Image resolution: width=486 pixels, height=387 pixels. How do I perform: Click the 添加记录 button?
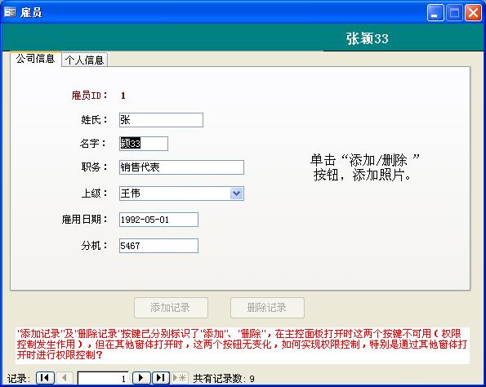171,308
